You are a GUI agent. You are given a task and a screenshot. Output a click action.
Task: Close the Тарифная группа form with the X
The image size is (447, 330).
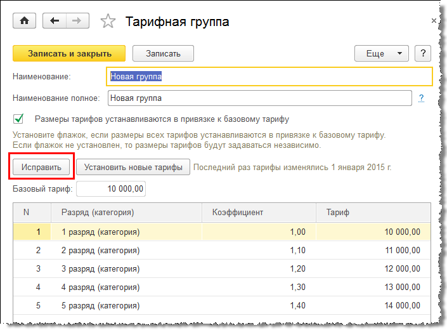(x=434, y=21)
